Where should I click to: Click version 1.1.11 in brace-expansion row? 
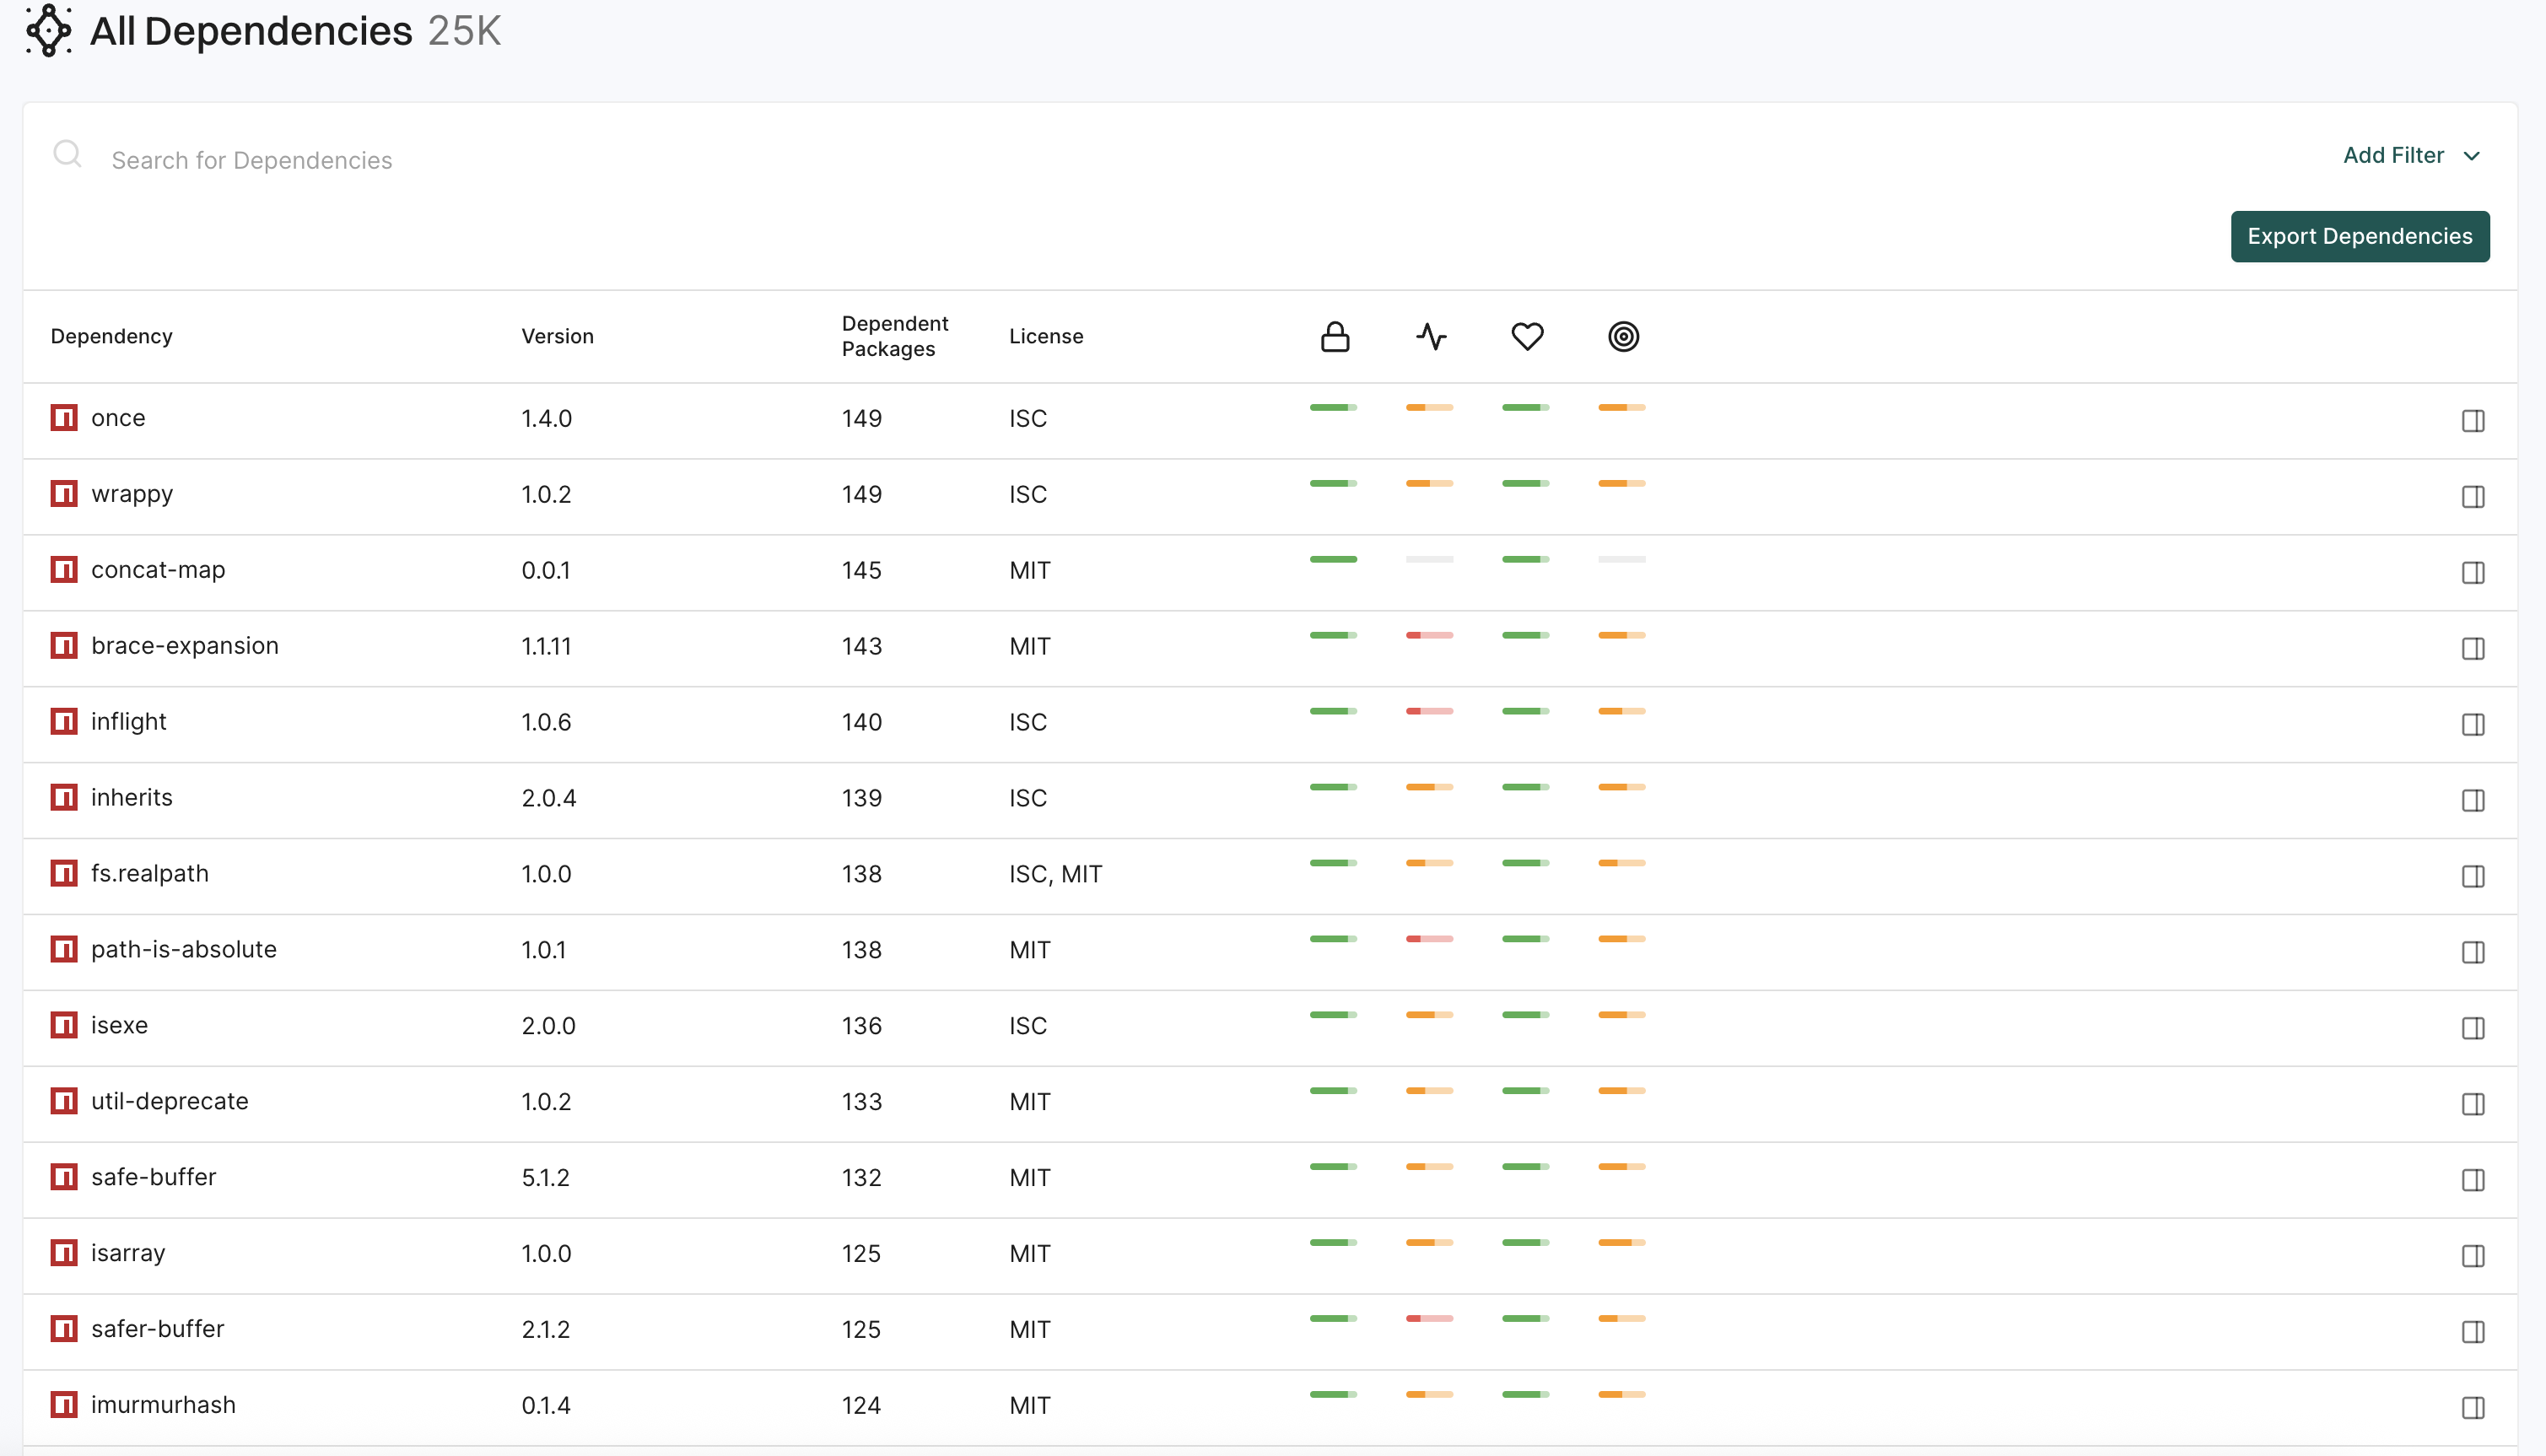[546, 646]
